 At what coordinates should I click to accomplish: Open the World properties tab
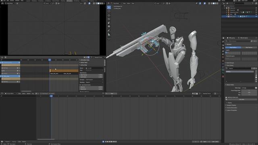coord(223,57)
